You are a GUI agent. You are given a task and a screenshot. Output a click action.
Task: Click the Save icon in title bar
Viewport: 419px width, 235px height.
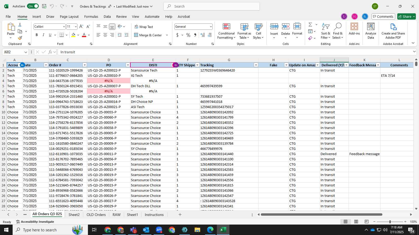44,6
